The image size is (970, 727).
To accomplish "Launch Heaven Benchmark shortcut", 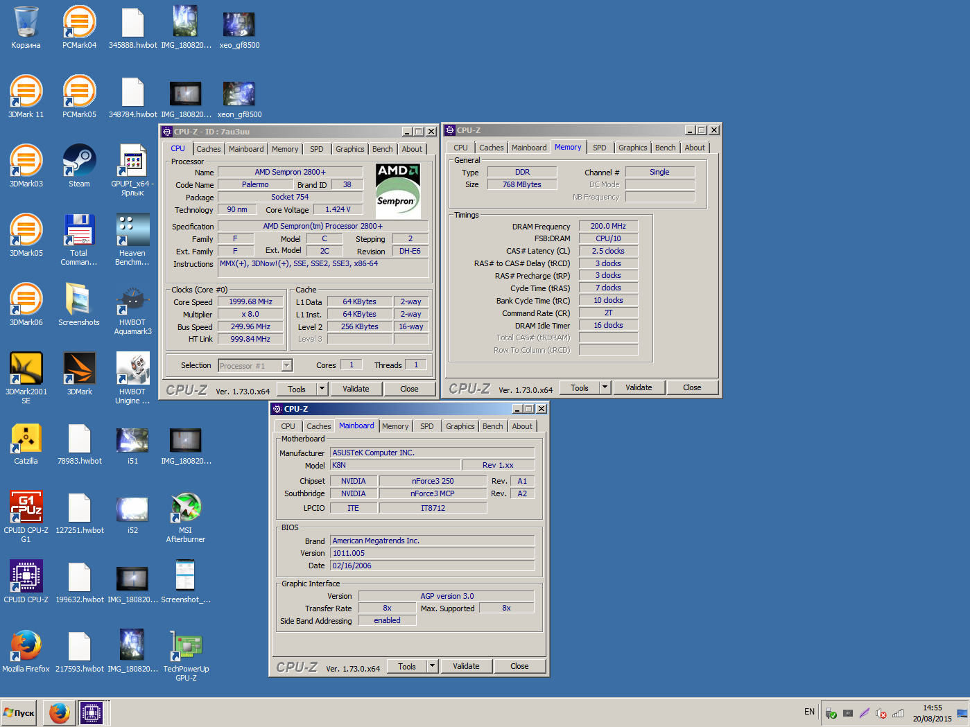I will [x=132, y=240].
